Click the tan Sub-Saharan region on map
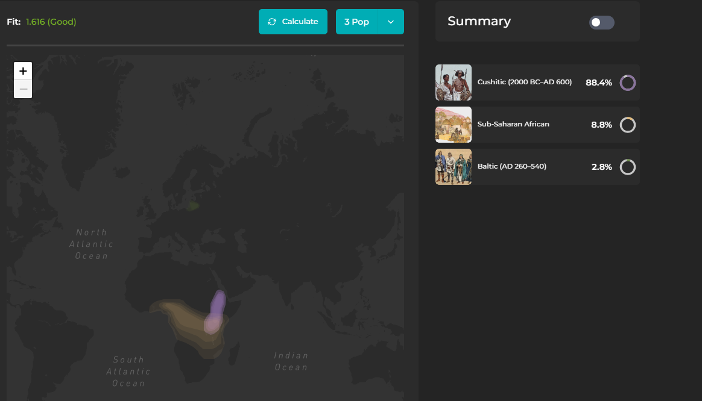Screen dimensions: 702x401 pos(181,319)
